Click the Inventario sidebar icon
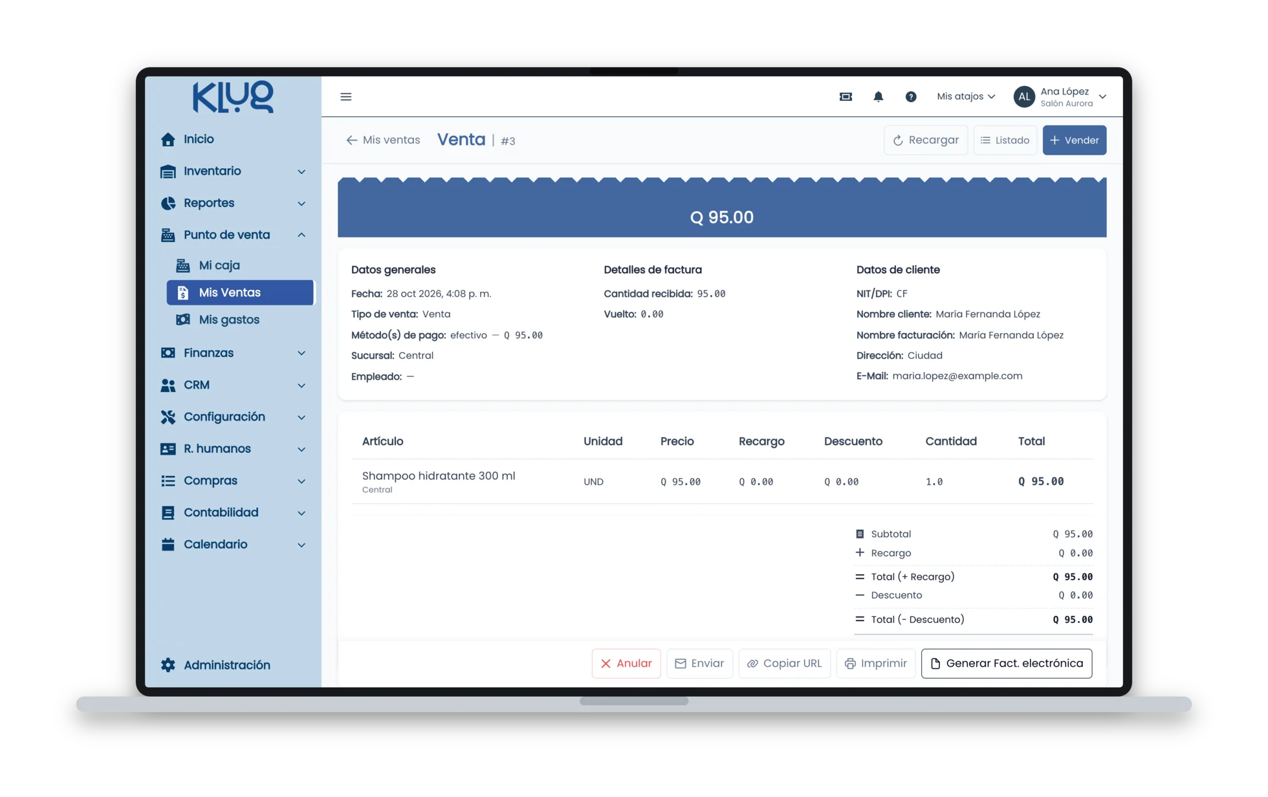 point(168,171)
